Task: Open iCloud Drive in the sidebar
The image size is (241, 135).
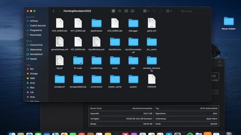Action: [36, 45]
